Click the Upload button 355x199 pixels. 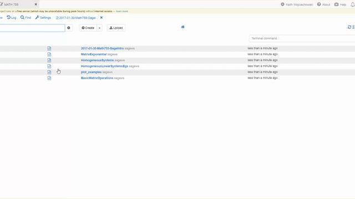[x=116, y=28]
